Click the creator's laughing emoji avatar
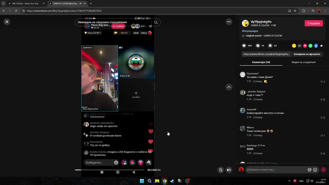The height and width of the screenshot is (185, 329). [245, 23]
